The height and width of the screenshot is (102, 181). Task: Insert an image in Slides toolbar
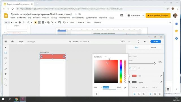point(43,22)
